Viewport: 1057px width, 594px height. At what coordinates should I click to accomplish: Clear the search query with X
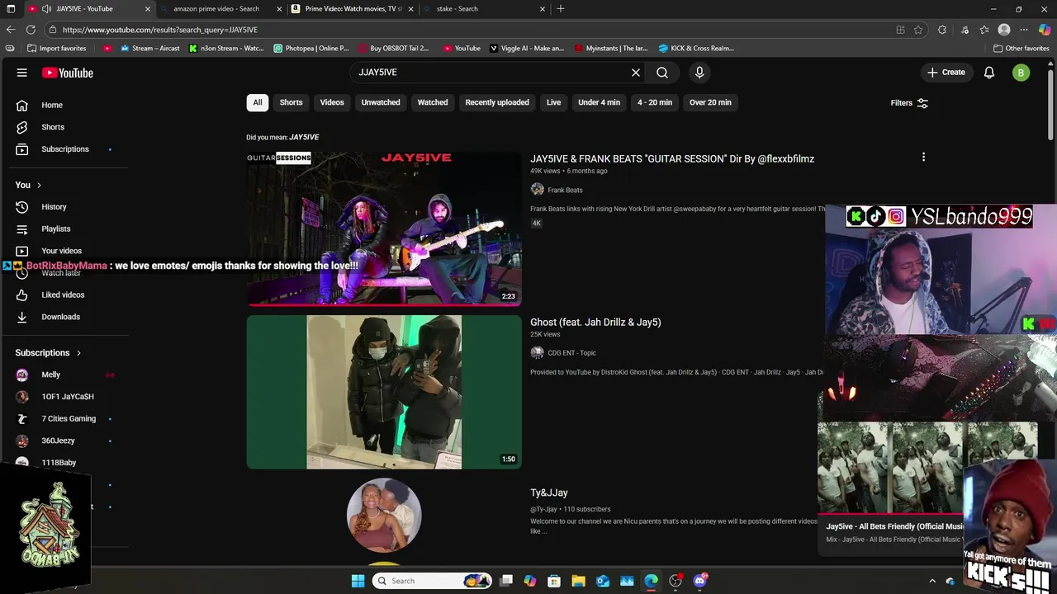coord(636,73)
